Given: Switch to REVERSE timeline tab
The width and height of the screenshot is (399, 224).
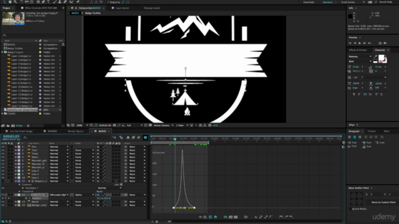Looking at the screenshot, I should [x=52, y=131].
